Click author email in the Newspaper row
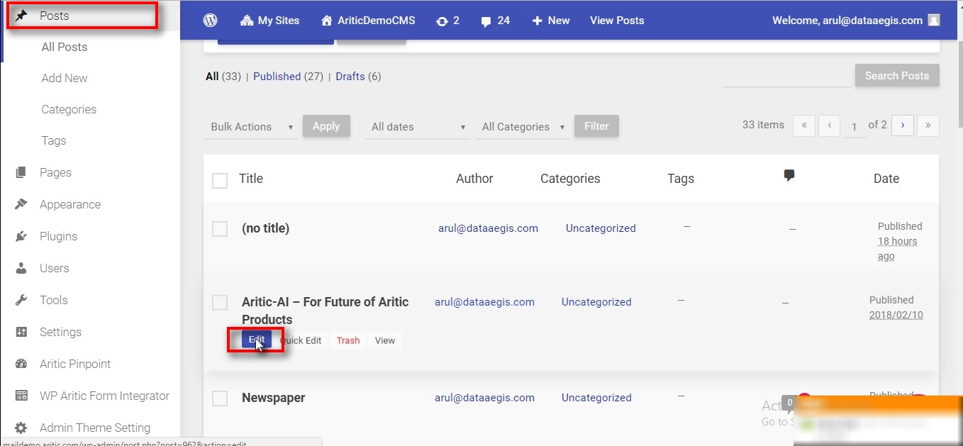This screenshot has height=446, width=963. [485, 398]
